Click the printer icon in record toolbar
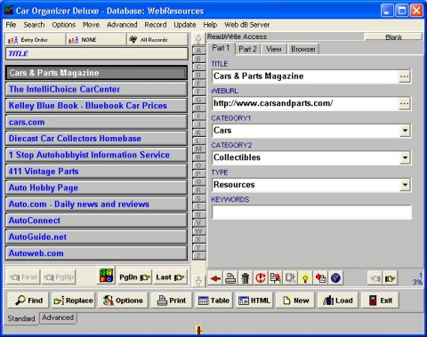This screenshot has height=337, width=427. [x=230, y=278]
